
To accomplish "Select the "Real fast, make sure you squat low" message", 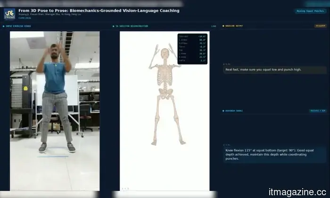I will pyautogui.click(x=275, y=70).
